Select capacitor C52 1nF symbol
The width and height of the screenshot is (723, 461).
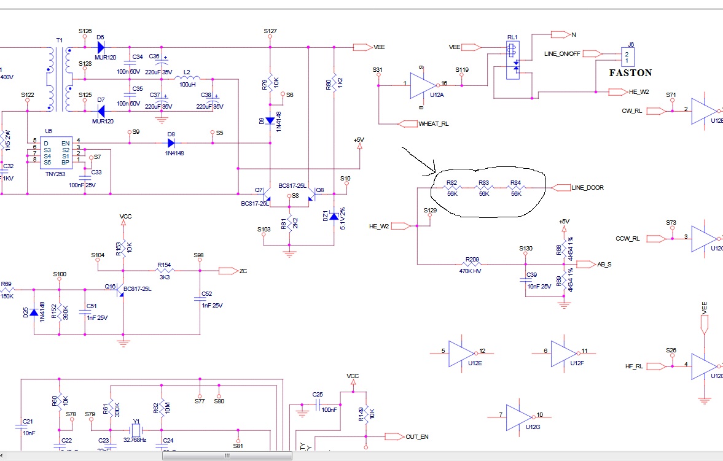tap(200, 298)
